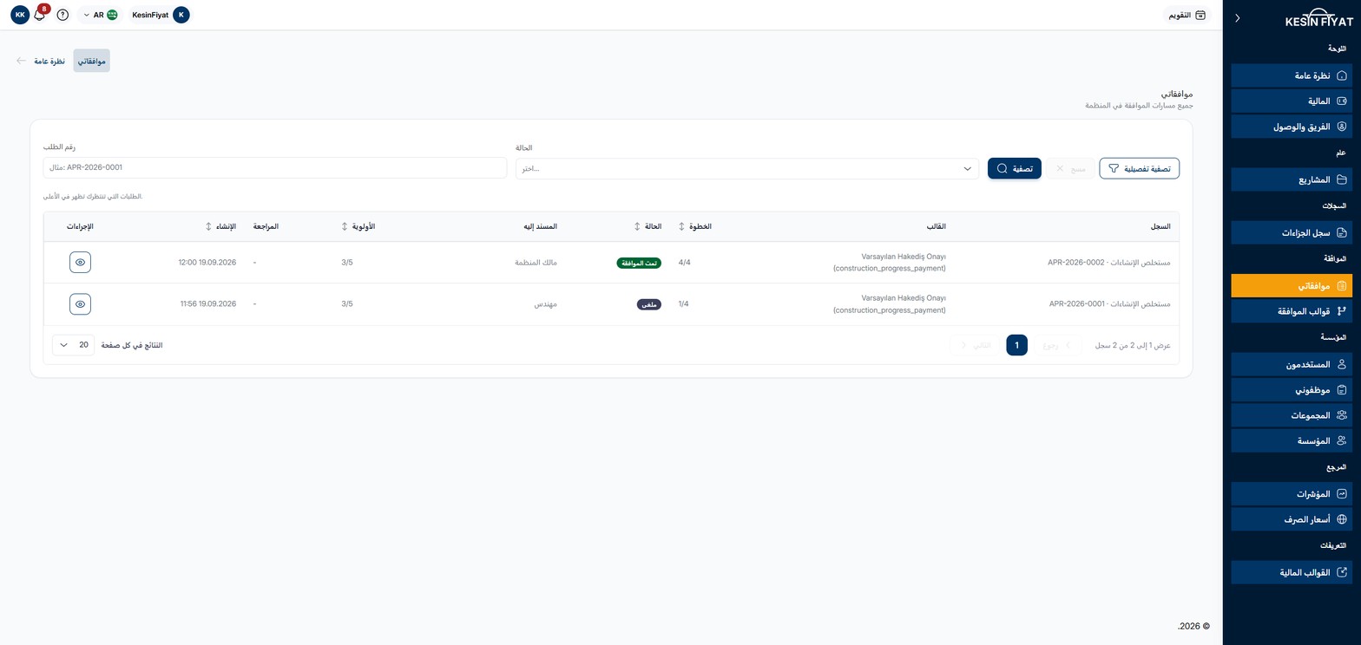1361x645 pixels.
Task: Open المجموعات sidebar item
Action: point(1292,415)
